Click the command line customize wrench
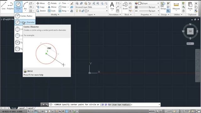 click(x=47, y=105)
